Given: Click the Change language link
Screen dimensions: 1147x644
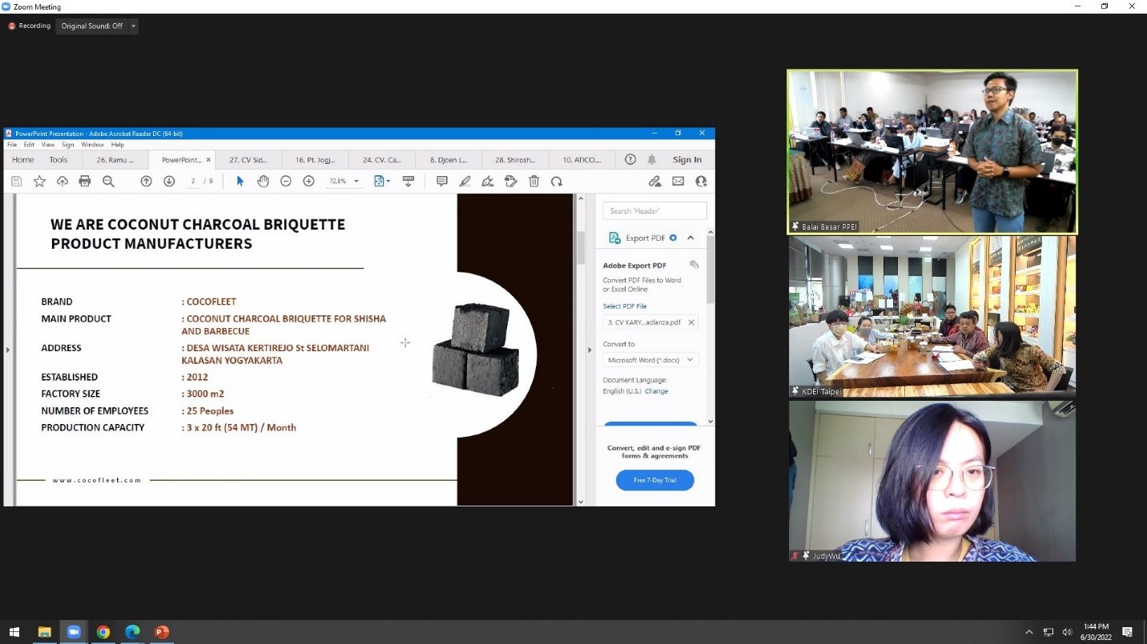Looking at the screenshot, I should point(656,391).
